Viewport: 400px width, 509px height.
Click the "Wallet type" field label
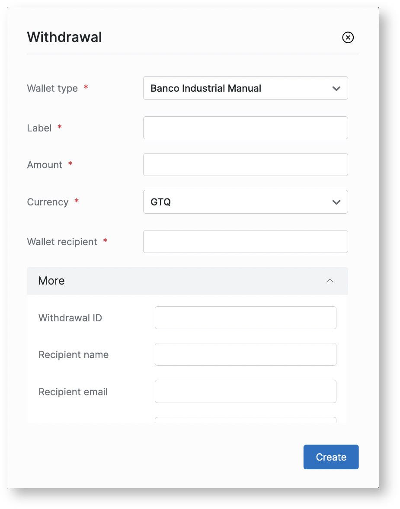point(52,88)
